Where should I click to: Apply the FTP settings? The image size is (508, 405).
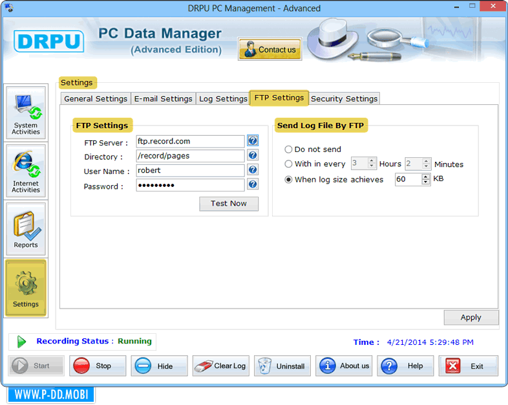pos(471,318)
